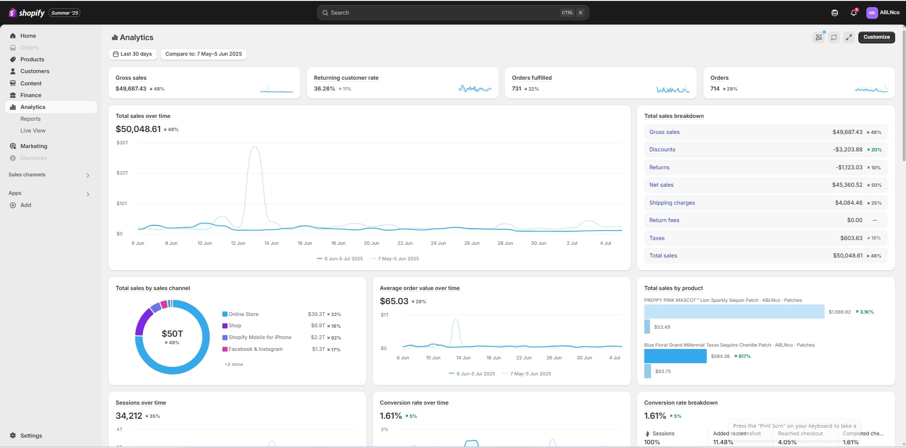Screen dimensions: 906x448
Task: Click Total sales by product title
Action: [673, 288]
